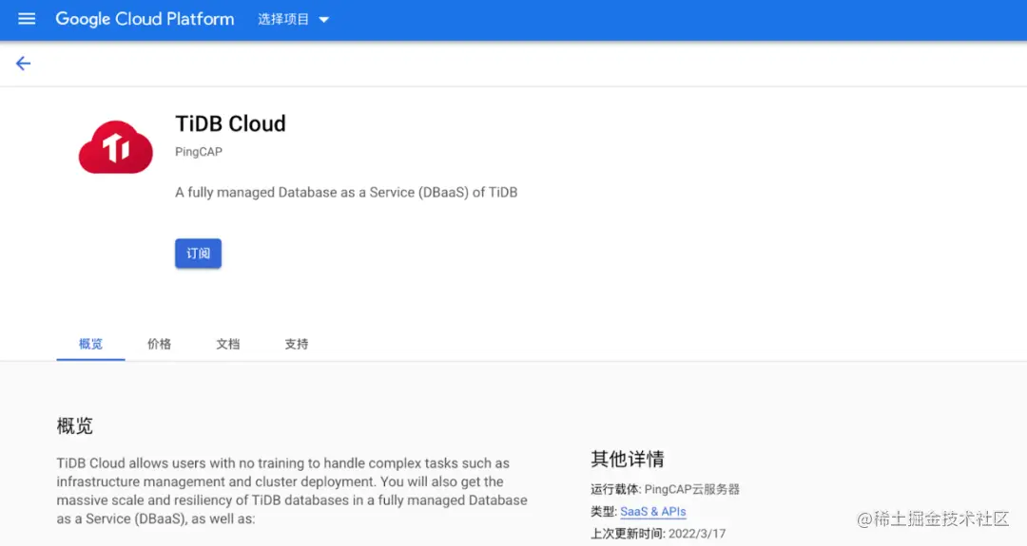
Task: Open the 选择项目 project selector dropdown
Action: tap(293, 20)
